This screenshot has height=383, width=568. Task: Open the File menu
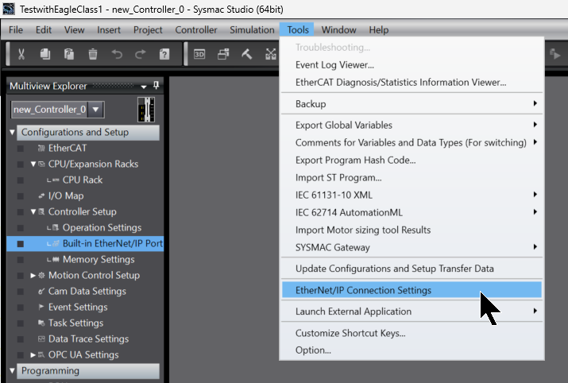click(x=16, y=29)
